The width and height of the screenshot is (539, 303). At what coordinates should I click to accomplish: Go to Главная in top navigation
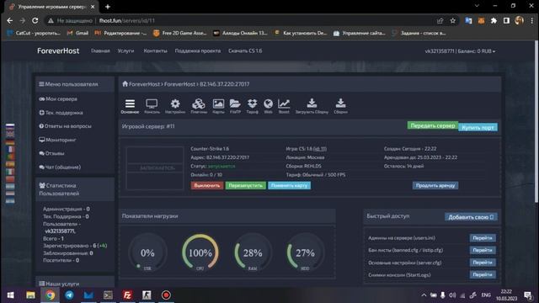(x=100, y=50)
